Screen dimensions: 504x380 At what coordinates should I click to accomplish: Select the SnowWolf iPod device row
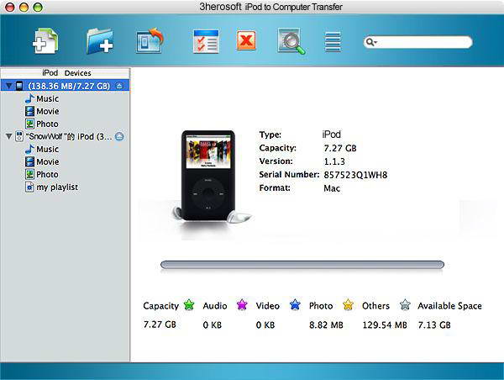click(x=65, y=136)
